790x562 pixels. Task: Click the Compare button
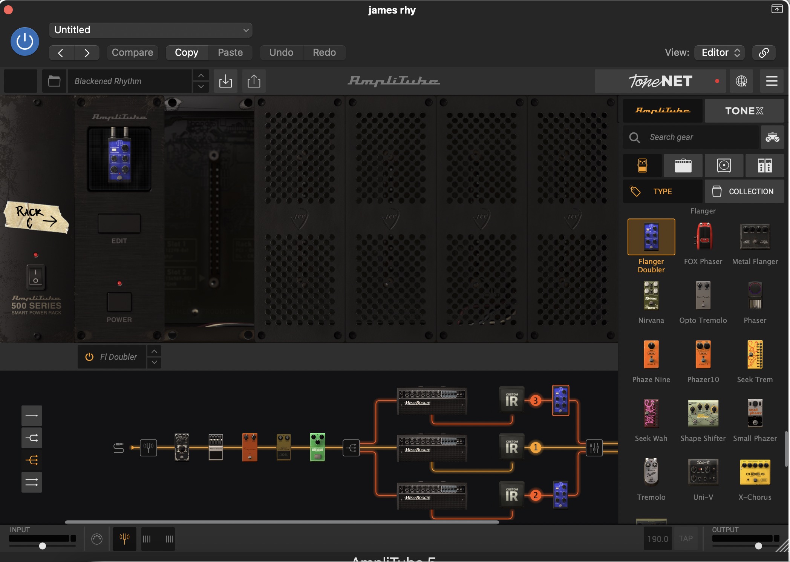coord(132,52)
